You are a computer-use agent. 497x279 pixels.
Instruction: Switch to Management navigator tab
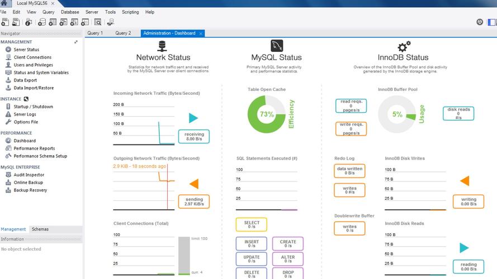(13, 229)
